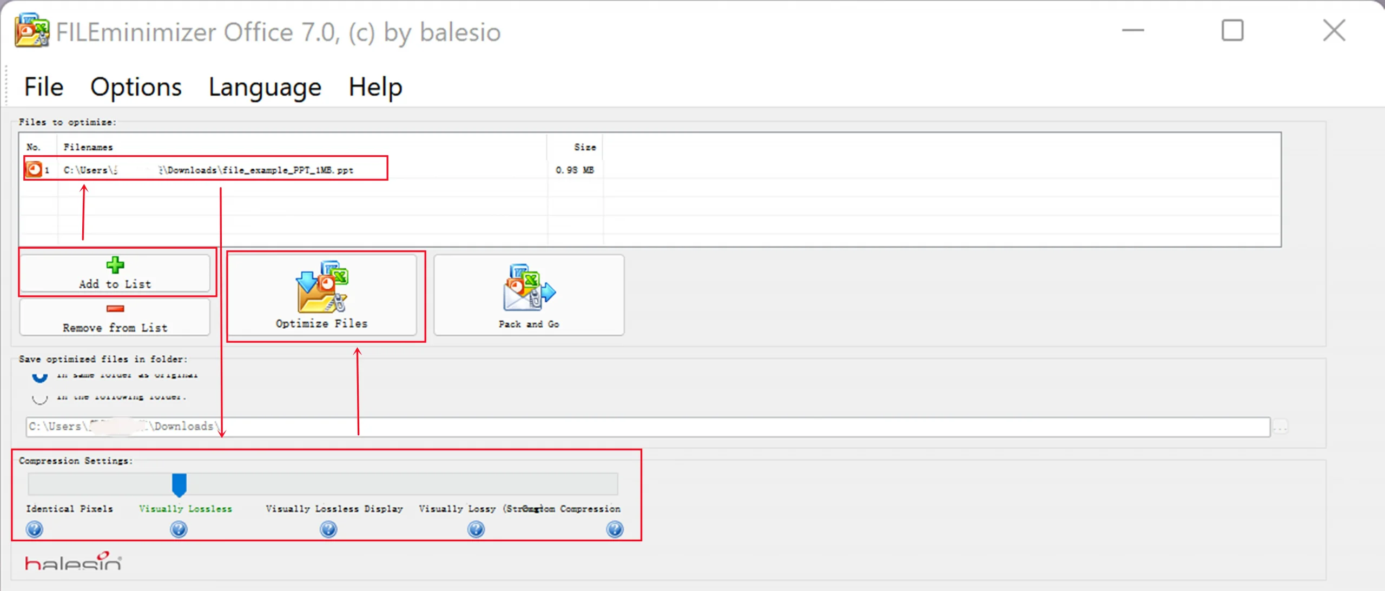Click the balesio logo at the bottom
Screen dimensions: 1385x591
(x=74, y=562)
